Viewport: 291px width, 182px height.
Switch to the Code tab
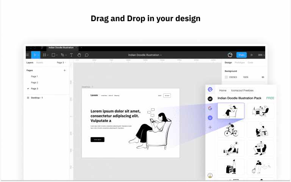[x=250, y=63]
